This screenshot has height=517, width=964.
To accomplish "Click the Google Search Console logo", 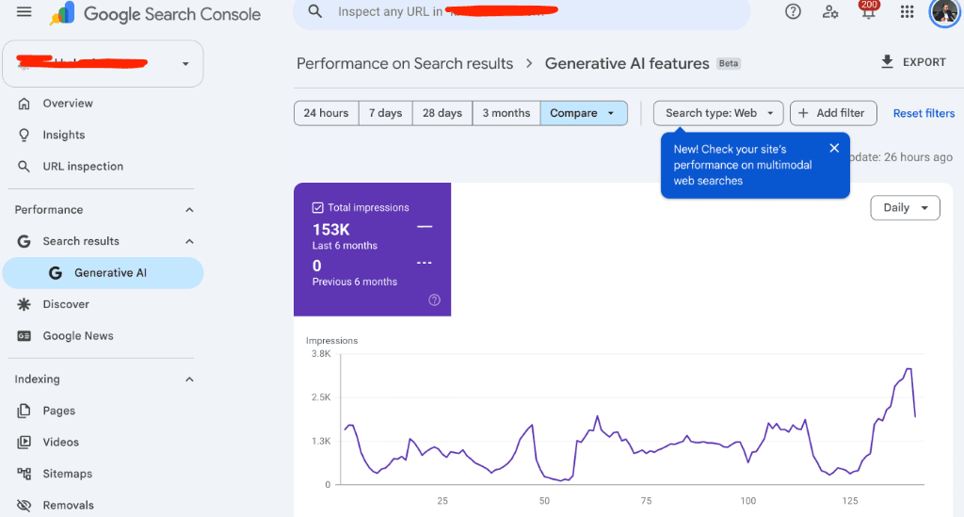I will click(155, 13).
